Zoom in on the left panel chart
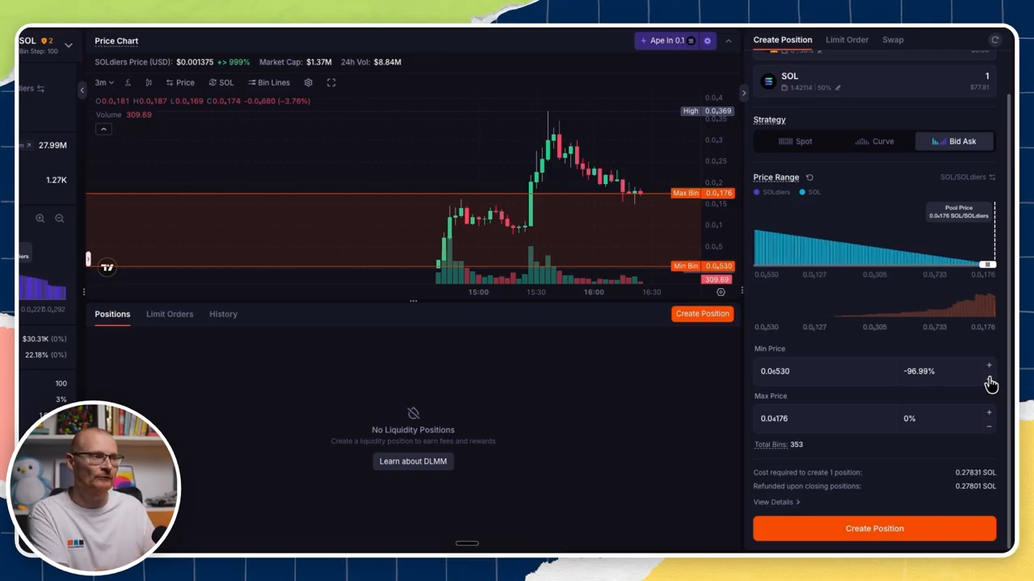Viewport: 1034px width, 581px height. coord(40,218)
